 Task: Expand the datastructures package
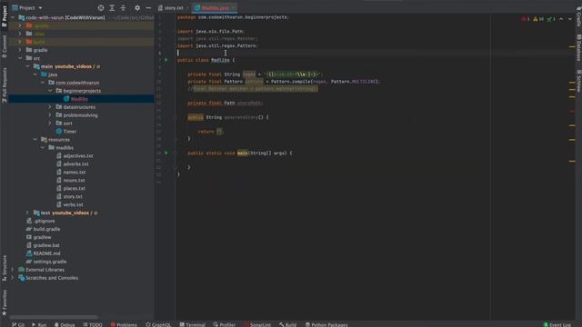pos(50,107)
